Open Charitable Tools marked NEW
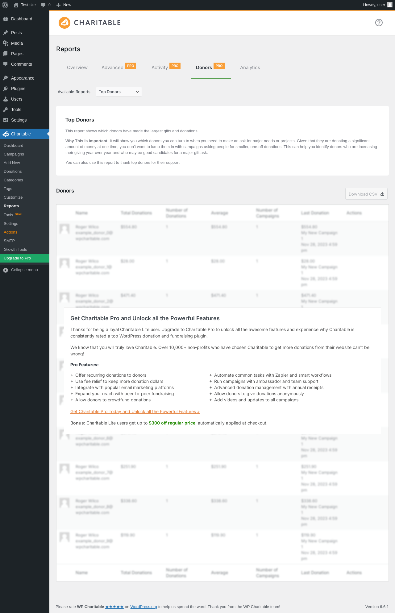 [x=25, y=215]
